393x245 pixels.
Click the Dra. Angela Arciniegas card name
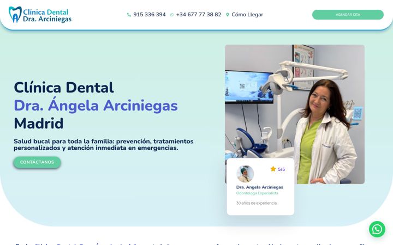coord(260,187)
